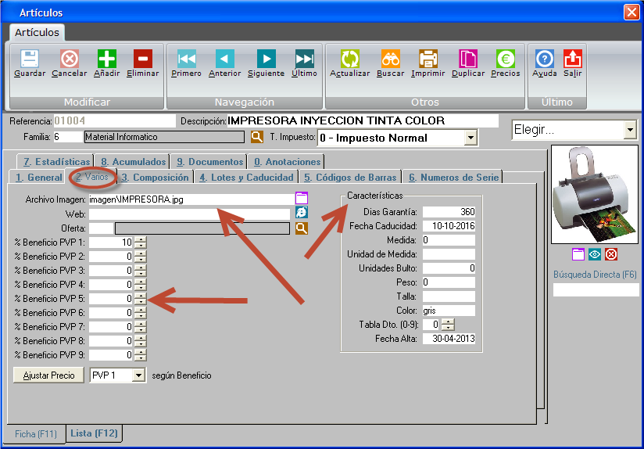Viewport: 644px width, 449px height.
Task: Search Oferta with magnifier icon
Action: click(x=302, y=228)
